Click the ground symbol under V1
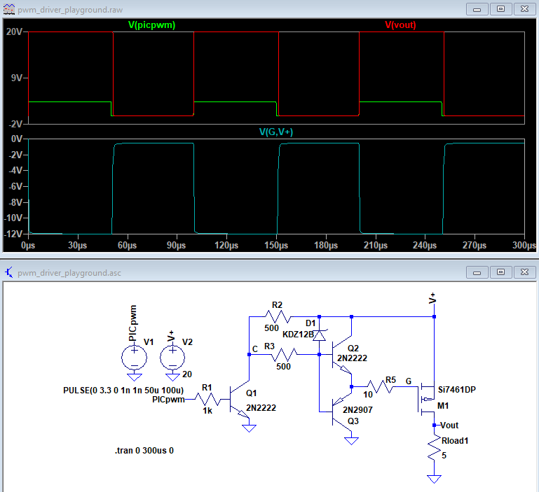 pyautogui.click(x=134, y=377)
